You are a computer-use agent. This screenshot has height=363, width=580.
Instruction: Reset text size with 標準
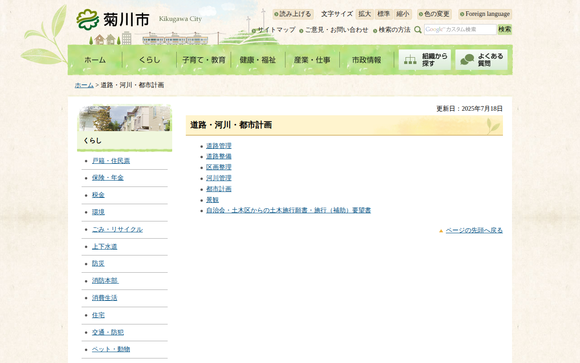point(384,14)
